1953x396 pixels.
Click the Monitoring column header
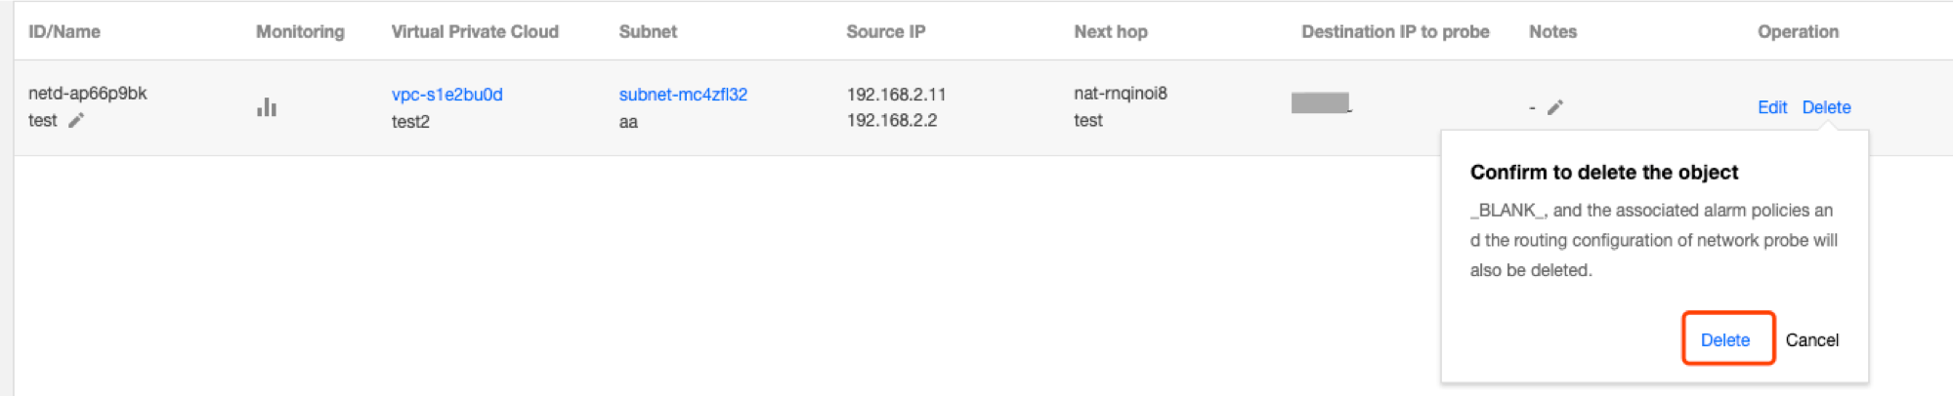coord(300,31)
